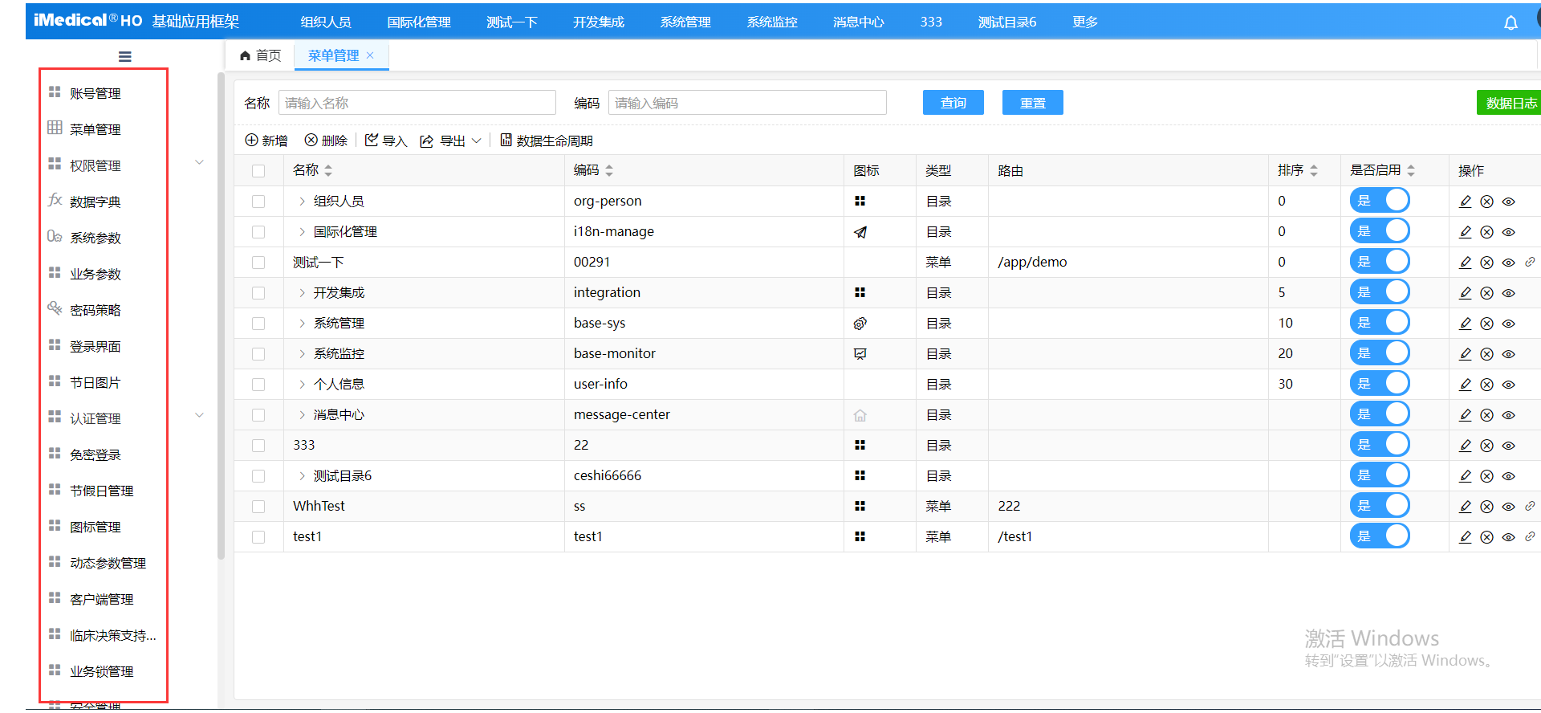The height and width of the screenshot is (713, 1541).
Task: Click the delete icon in the test1 row
Action: [x=1486, y=537]
